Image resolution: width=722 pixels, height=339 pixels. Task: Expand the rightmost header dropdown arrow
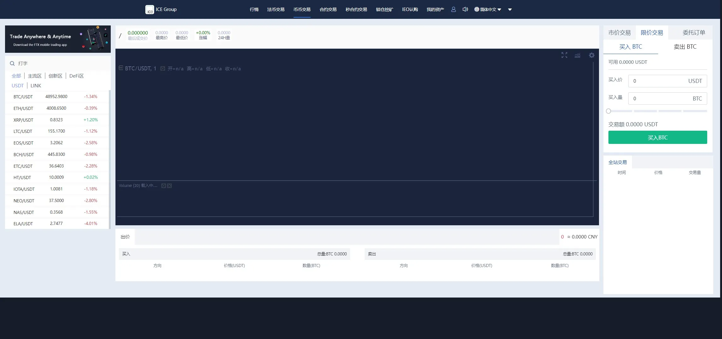coord(510,9)
